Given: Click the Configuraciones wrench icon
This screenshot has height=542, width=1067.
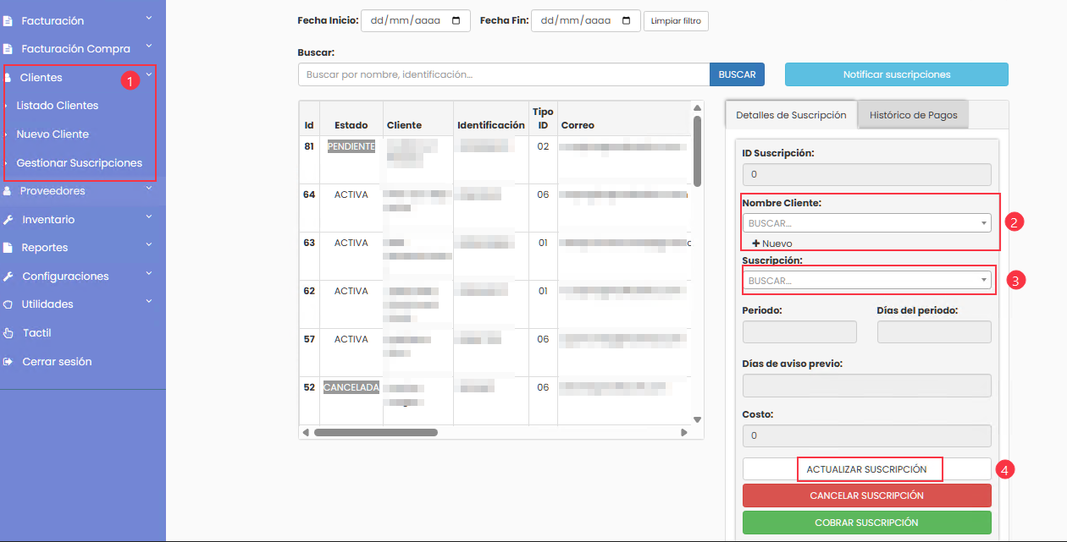Looking at the screenshot, I should 8,276.
